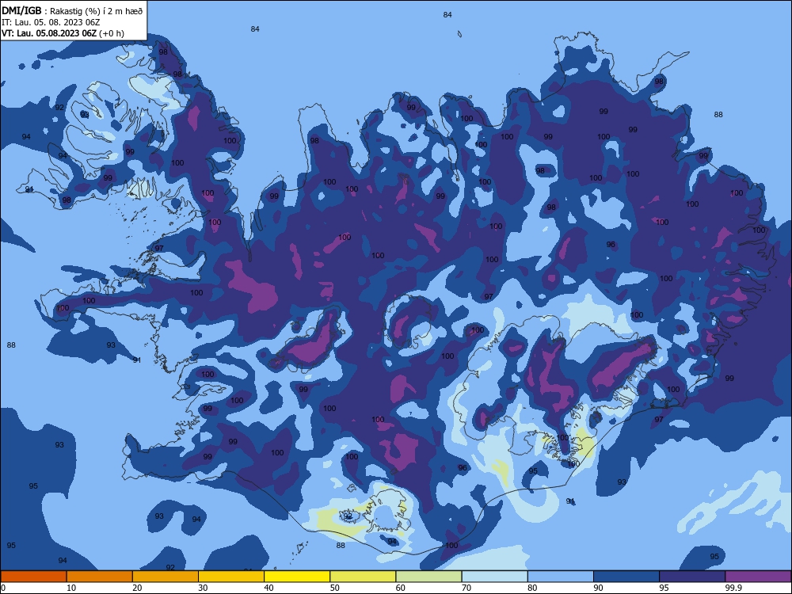Click the pale blue 70-80 legend swatch
Screen dimensions: 792x594
pyautogui.click(x=494, y=577)
